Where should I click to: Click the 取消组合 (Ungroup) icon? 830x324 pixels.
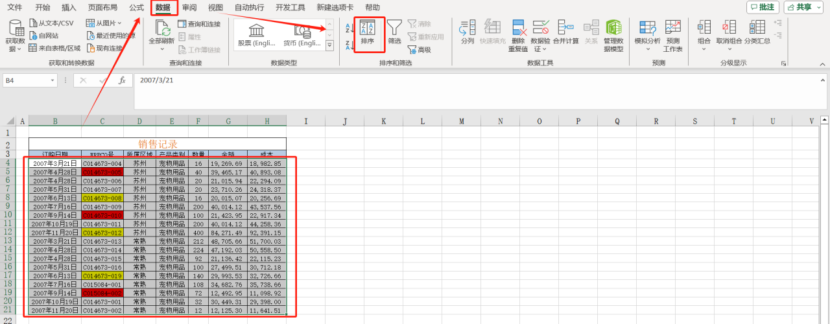click(x=729, y=27)
